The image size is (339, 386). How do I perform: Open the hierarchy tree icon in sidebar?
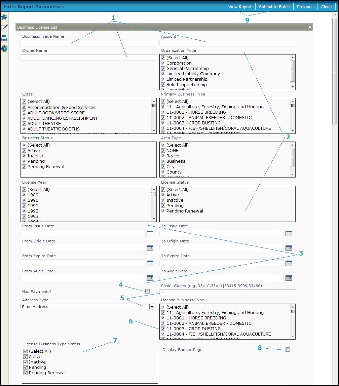pyautogui.click(x=4, y=38)
